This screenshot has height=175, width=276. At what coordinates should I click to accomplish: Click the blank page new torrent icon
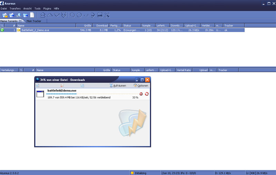[32, 15]
